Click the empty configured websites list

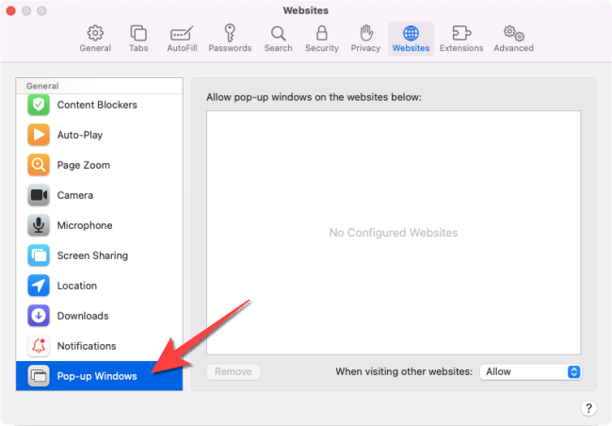394,233
